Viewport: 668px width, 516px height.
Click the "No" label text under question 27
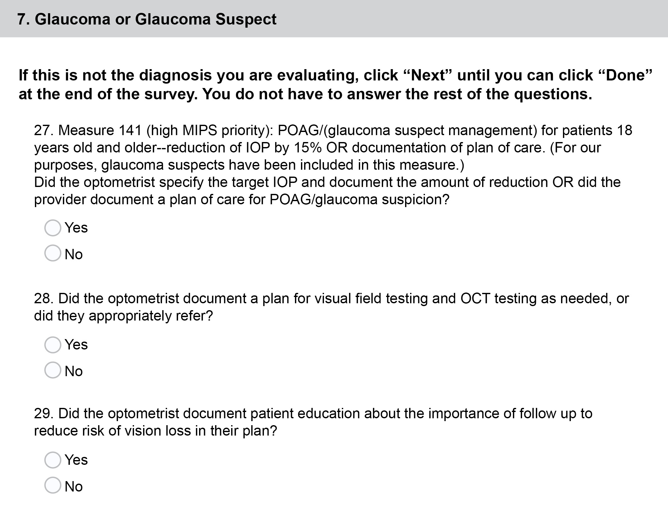pos(74,254)
